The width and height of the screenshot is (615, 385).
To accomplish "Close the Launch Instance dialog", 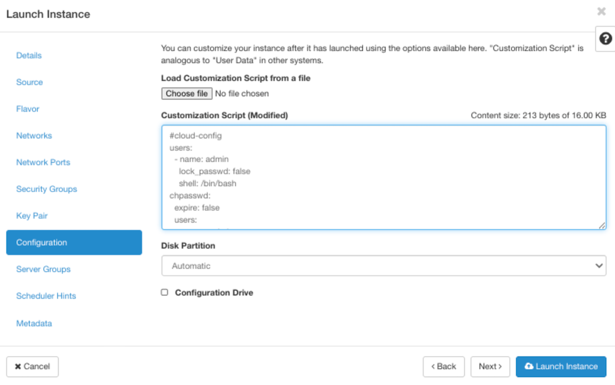I will pos(601,11).
